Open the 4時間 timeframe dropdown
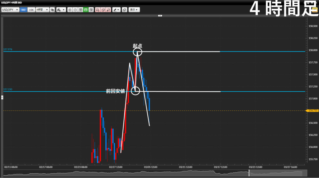 (42, 10)
